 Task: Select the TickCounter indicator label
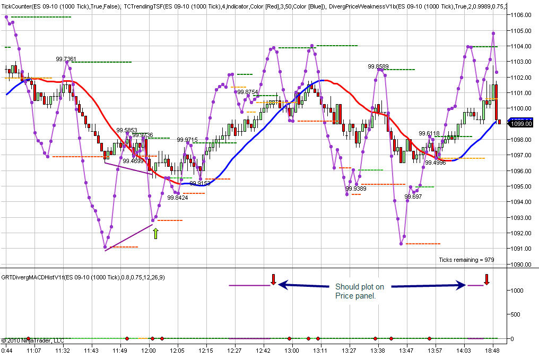pos(61,6)
